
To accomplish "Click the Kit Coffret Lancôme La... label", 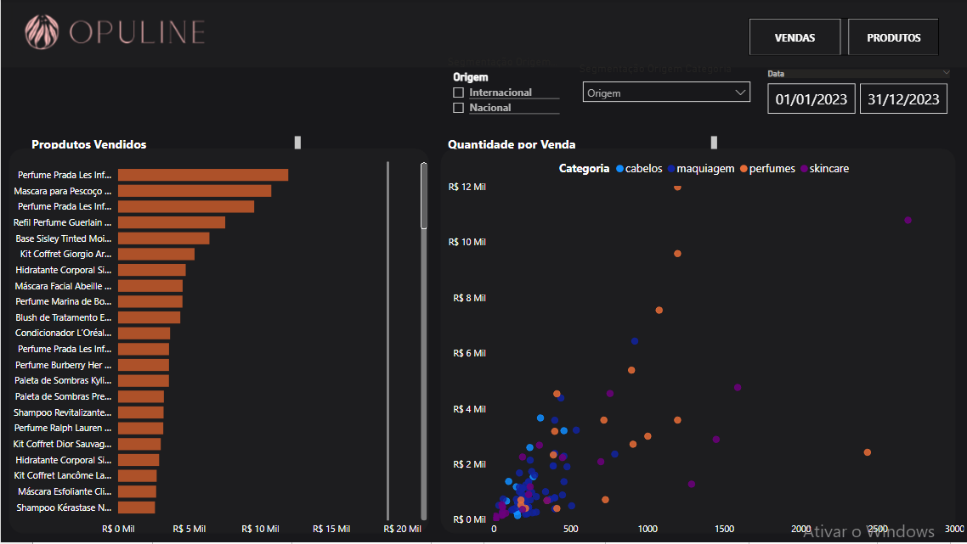I will point(63,475).
